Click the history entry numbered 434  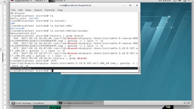click(74, 40)
